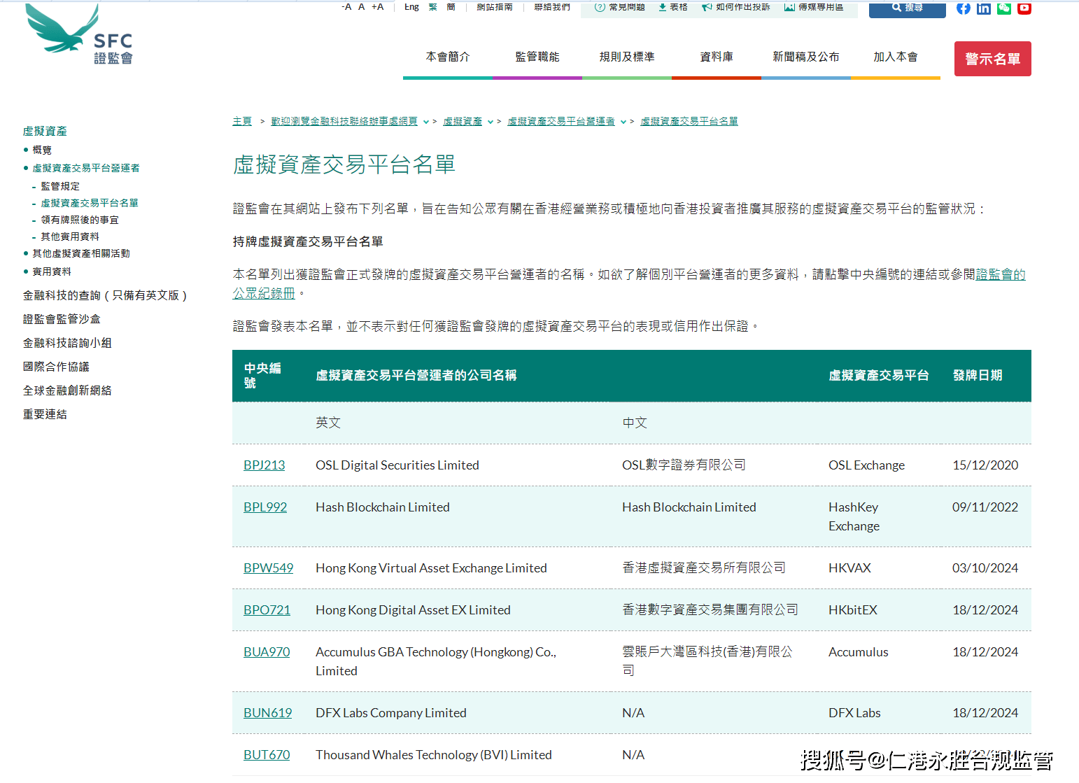Open central number BPO721
1079x783 pixels.
point(267,610)
